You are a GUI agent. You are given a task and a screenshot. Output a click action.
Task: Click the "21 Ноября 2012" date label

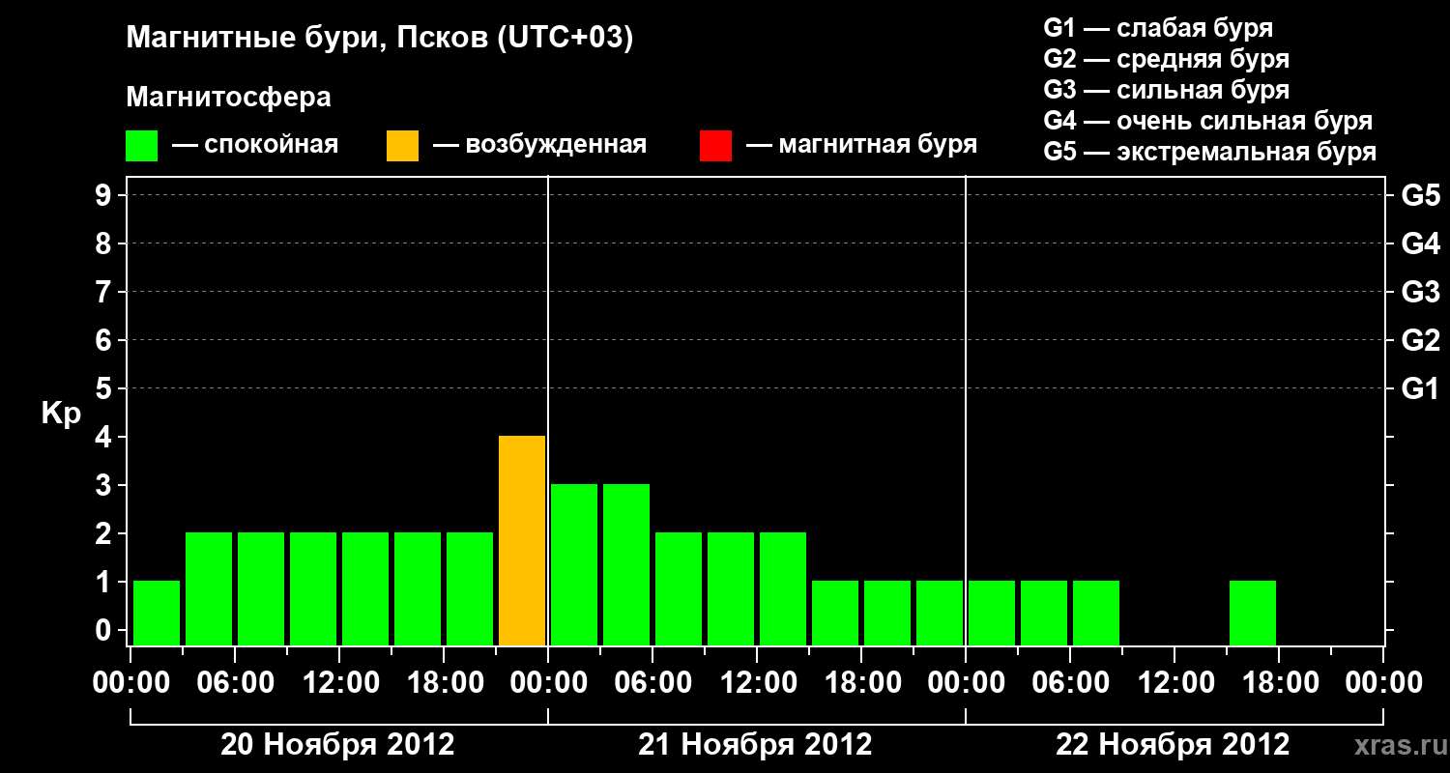click(755, 745)
